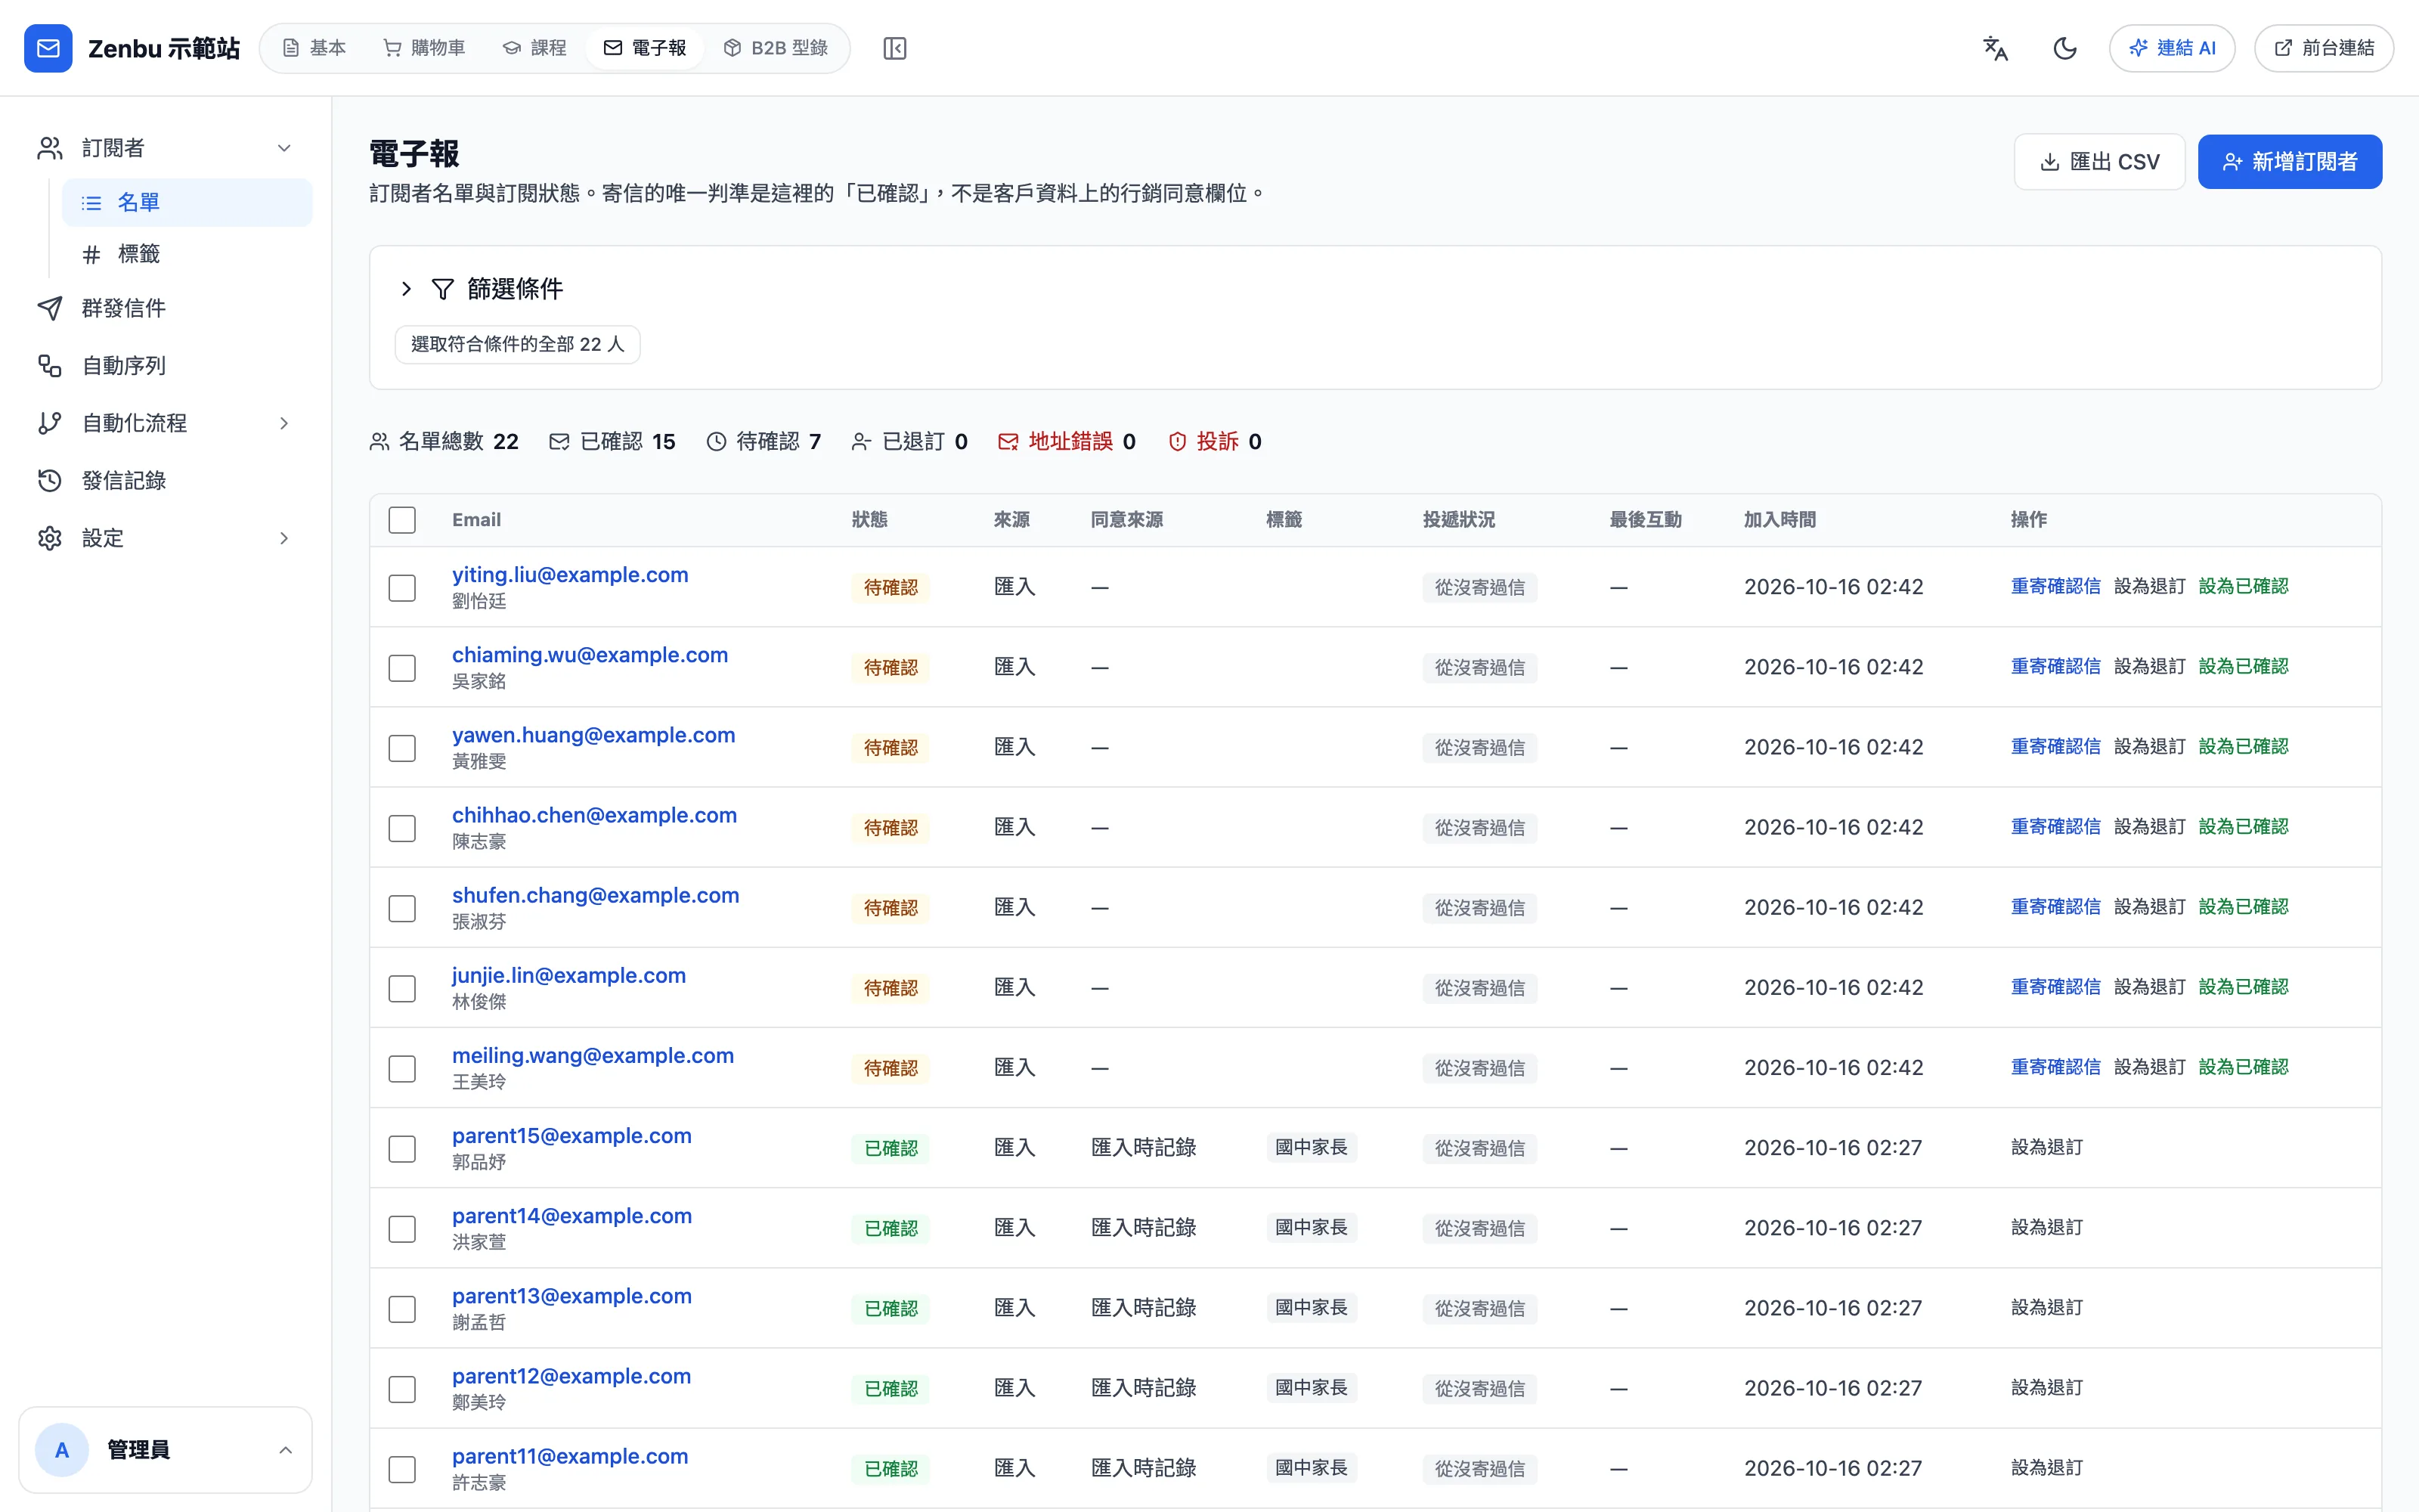Export list with 匯出 CSV button

pos(2099,162)
